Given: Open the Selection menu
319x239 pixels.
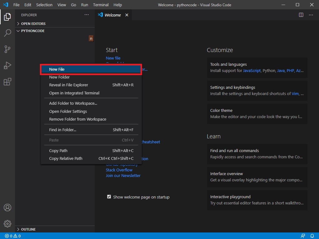Looking at the screenshot, I should pos(44,5).
